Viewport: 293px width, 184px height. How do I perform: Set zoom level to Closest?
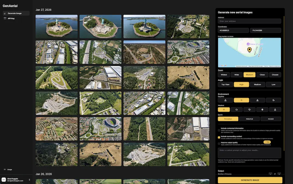click(x=275, y=75)
